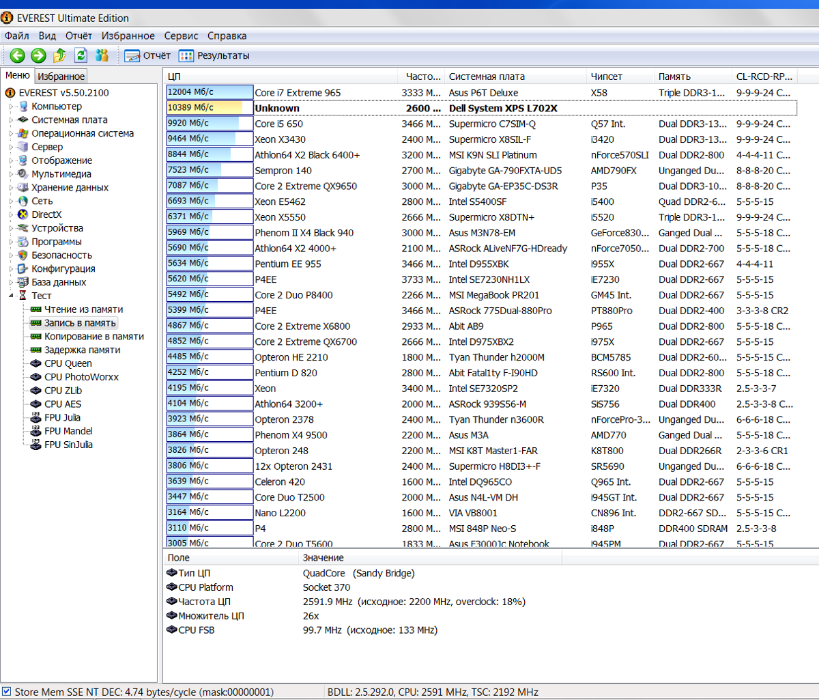This screenshot has height=700, width=819.
Task: Sort by the ЦП column header
Action: [280, 76]
